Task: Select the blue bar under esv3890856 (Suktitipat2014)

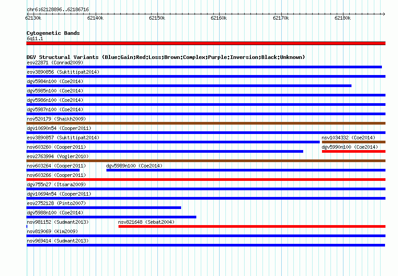Action: pyautogui.click(x=206, y=76)
